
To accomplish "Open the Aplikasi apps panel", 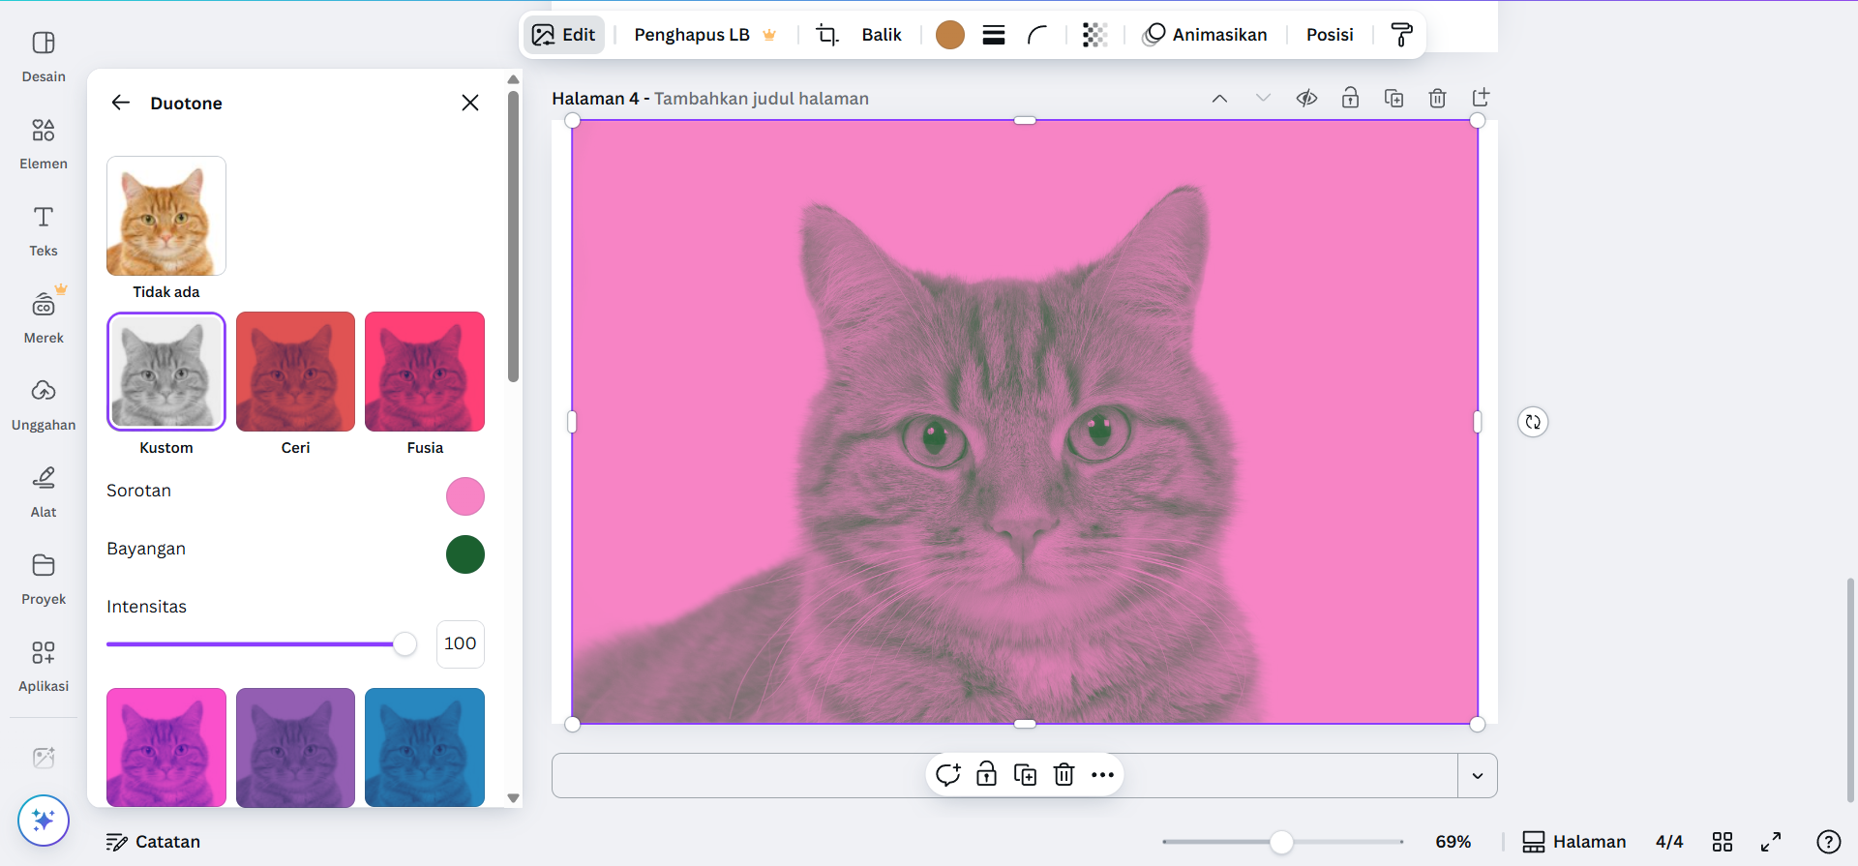I will (x=44, y=667).
